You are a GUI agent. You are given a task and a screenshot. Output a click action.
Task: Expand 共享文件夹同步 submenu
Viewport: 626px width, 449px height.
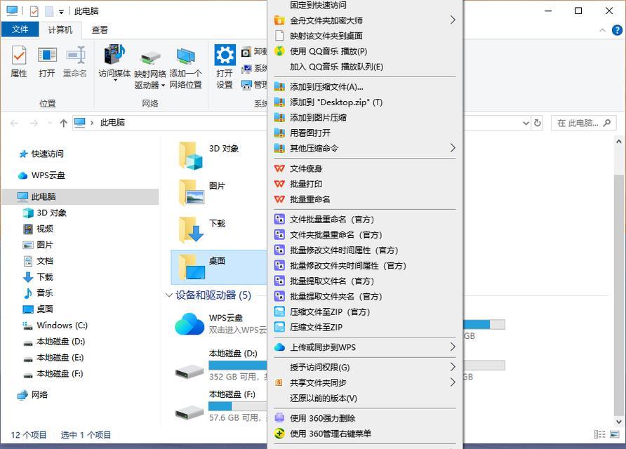(x=453, y=382)
